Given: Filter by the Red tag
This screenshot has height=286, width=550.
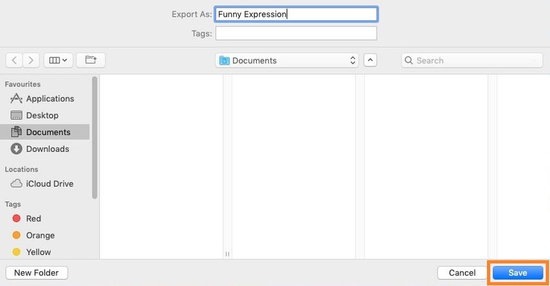Looking at the screenshot, I should 45,218.
